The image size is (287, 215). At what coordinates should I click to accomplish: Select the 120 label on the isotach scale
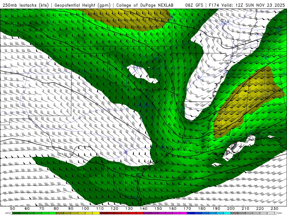[114, 209]
